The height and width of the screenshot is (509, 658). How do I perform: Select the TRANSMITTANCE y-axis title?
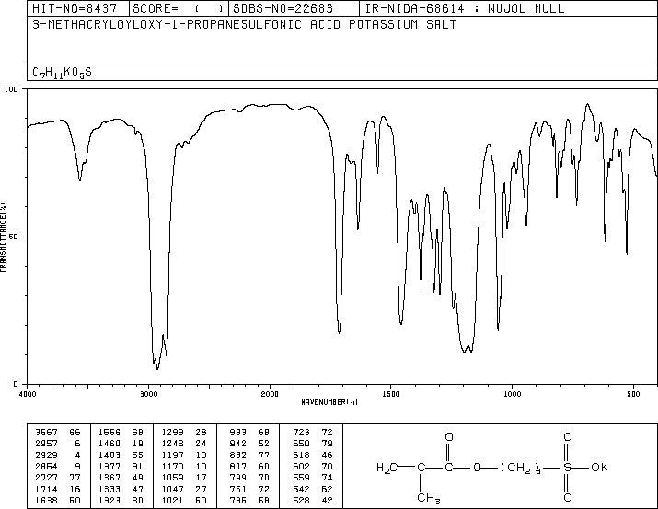click(x=3, y=237)
